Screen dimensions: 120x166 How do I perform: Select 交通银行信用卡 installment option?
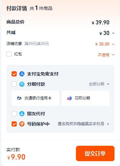pos(35,98)
